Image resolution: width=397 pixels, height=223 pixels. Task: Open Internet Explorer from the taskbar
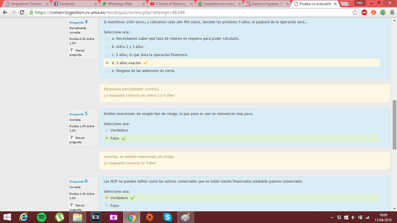click(23, 217)
